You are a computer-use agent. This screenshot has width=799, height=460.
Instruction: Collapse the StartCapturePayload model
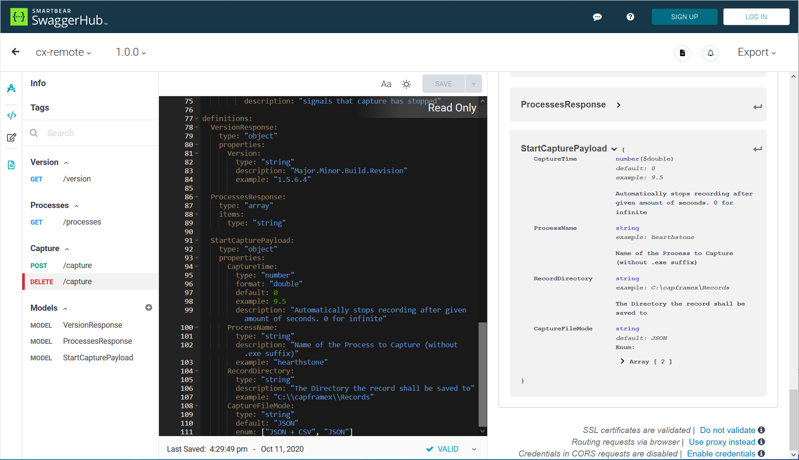click(x=614, y=149)
